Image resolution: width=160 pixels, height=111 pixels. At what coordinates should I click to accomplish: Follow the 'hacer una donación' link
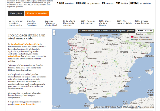(25, 104)
